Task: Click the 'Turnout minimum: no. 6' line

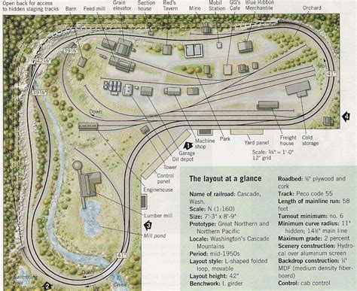Action: tap(311, 216)
